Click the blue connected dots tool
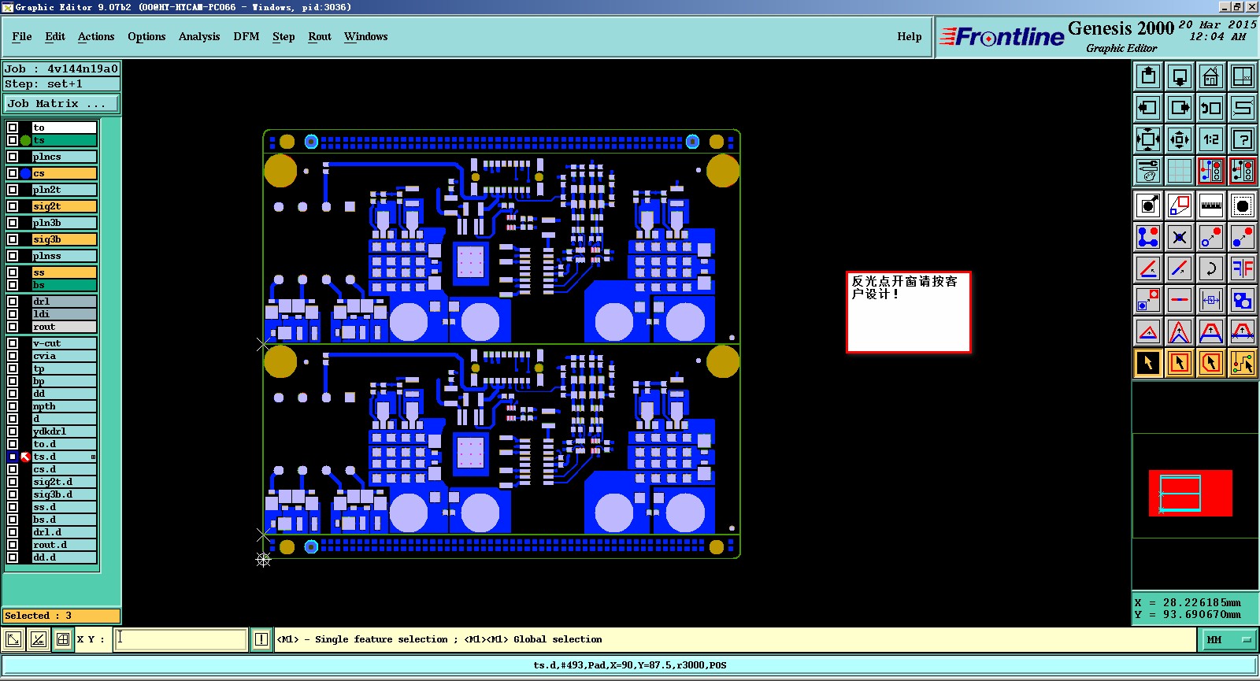This screenshot has width=1260, height=681. 1148,237
